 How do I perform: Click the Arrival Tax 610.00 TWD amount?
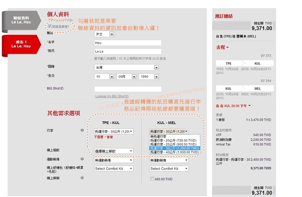pyautogui.click(x=262, y=144)
